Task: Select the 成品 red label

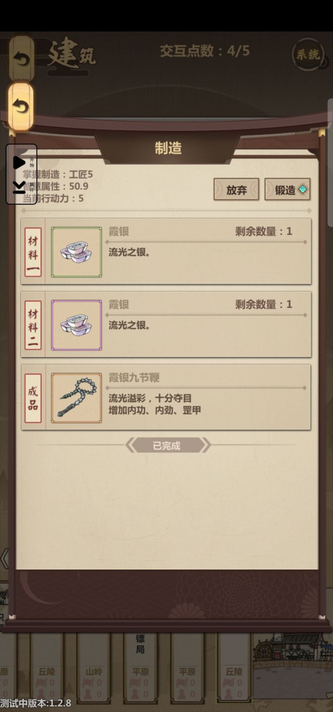Action: (33, 398)
